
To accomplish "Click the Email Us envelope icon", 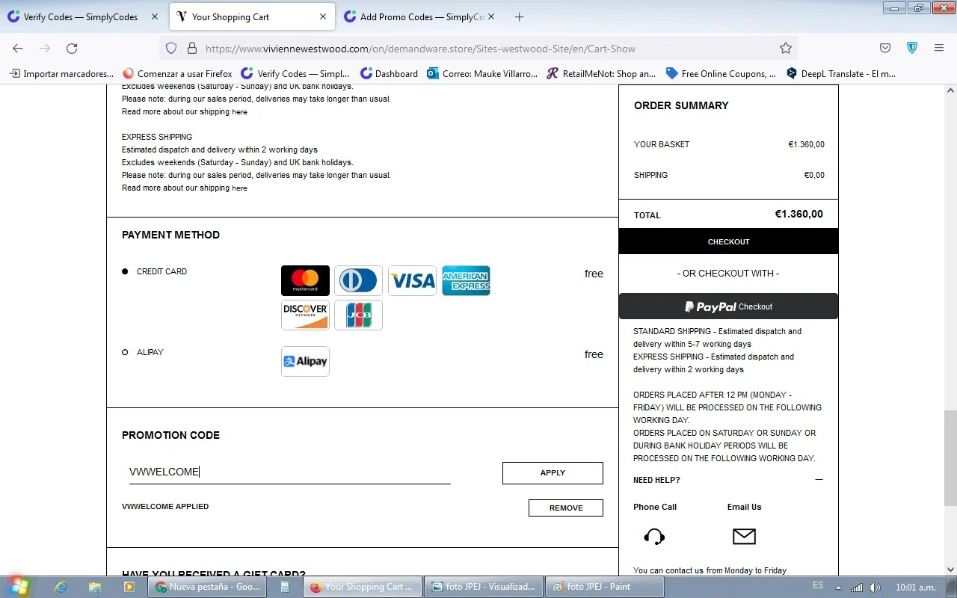I will (744, 536).
